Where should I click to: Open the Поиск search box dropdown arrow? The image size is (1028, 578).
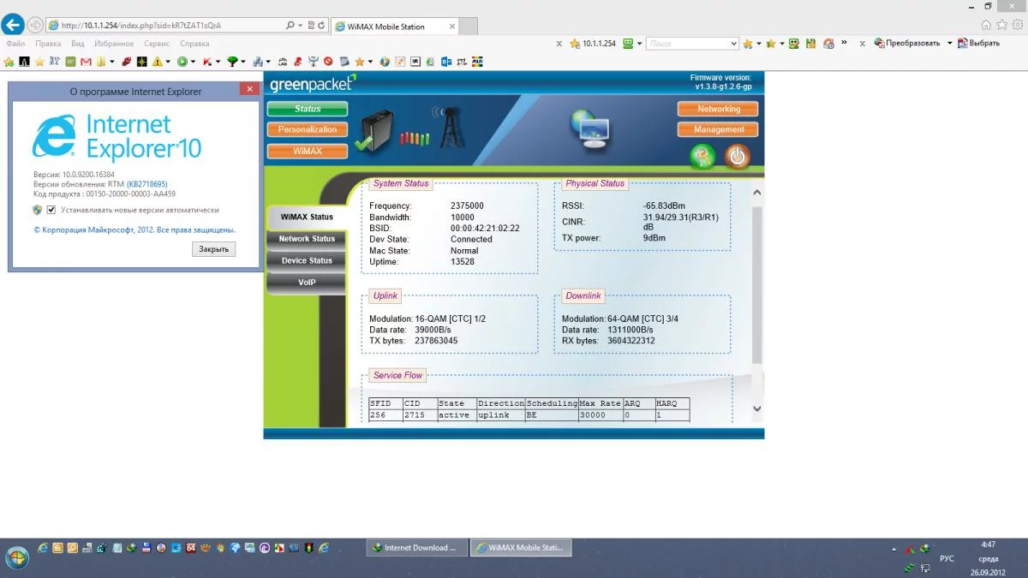[733, 43]
